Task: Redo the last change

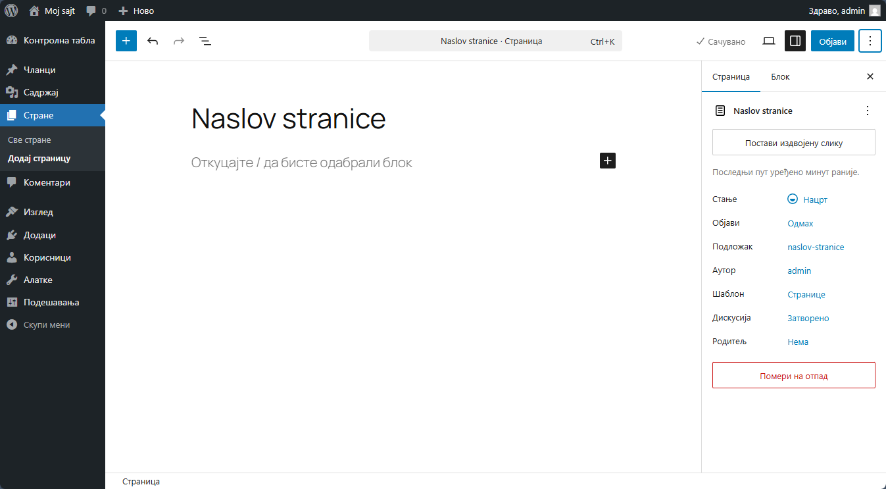Action: pyautogui.click(x=178, y=40)
